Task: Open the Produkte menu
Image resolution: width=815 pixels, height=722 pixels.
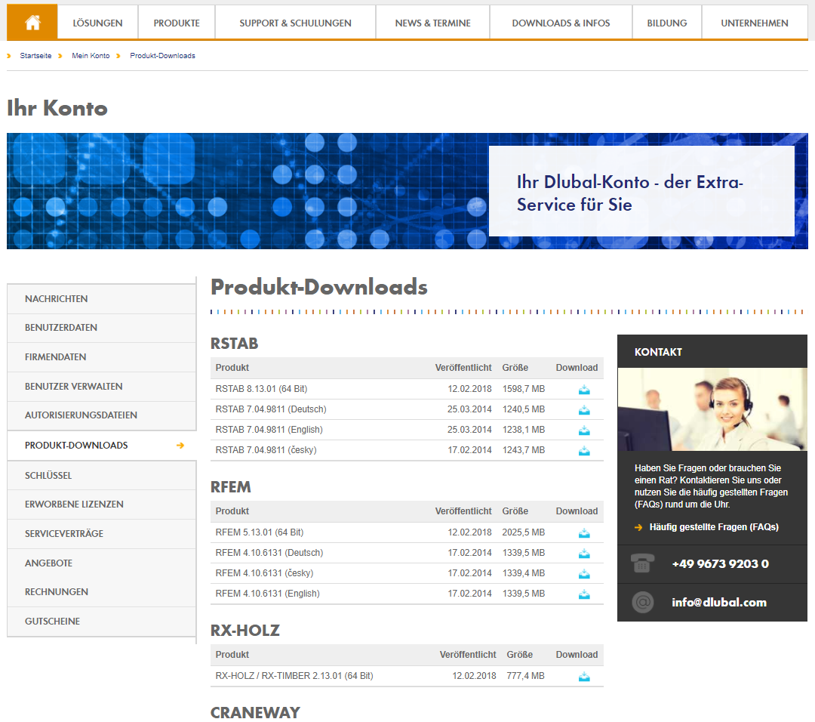Action: point(176,23)
